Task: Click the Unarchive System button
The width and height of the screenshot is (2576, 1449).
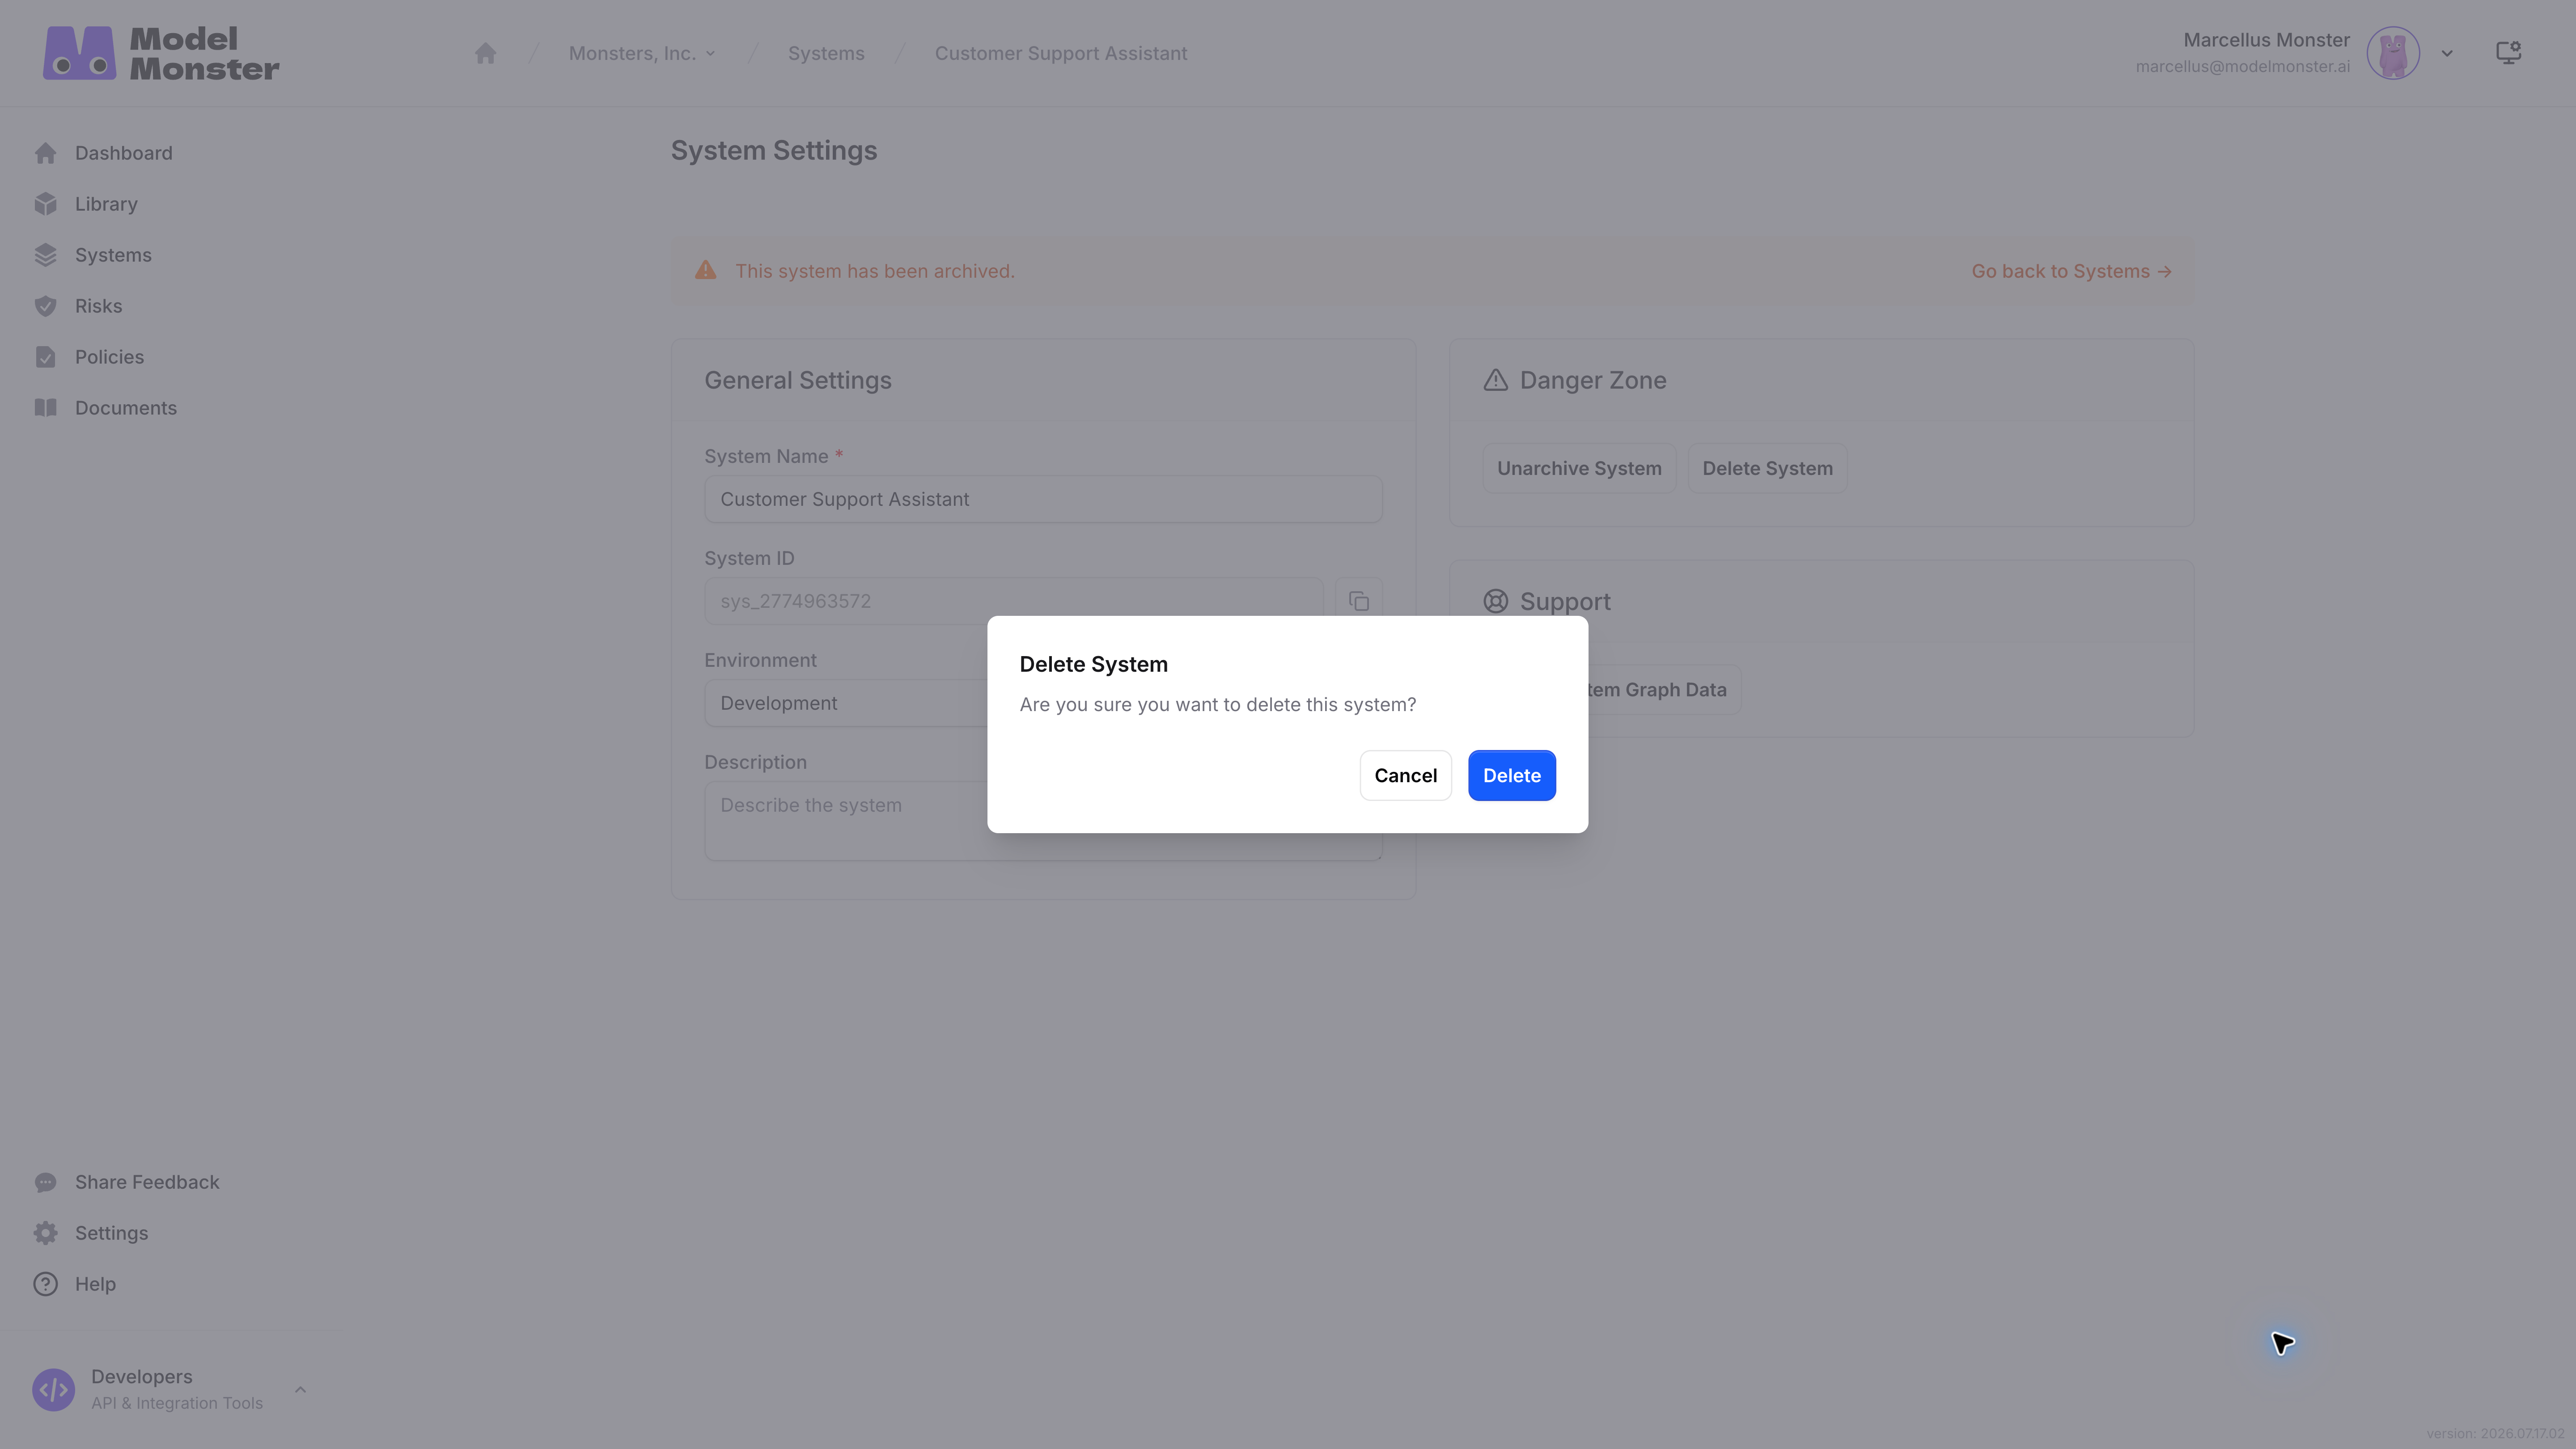Action: (x=1579, y=468)
